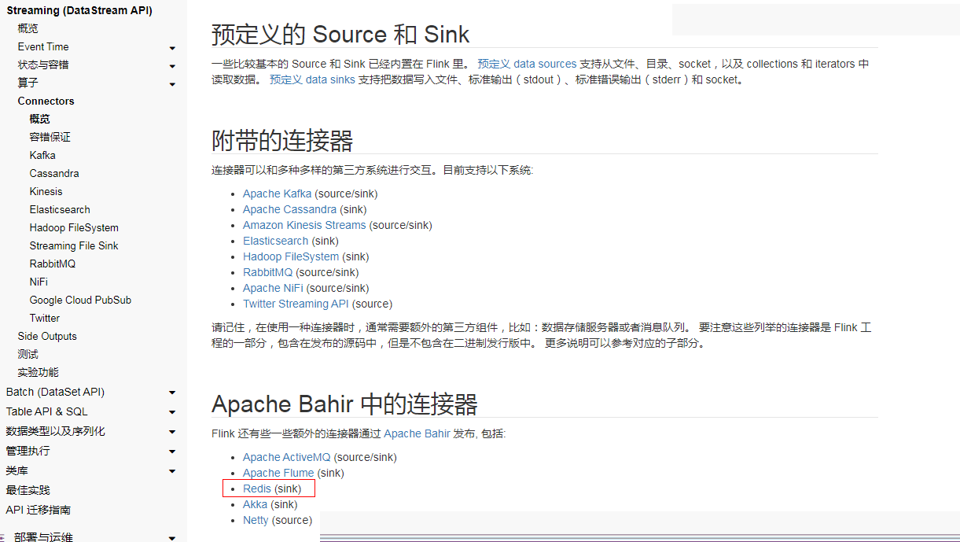Expand the Batch (DataSet API) section arrow

(x=172, y=393)
